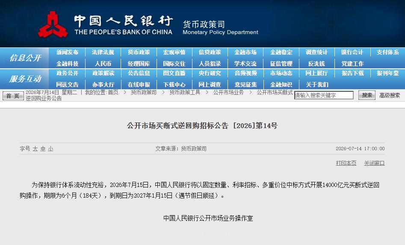Click the 搜索 search button
This screenshot has height=245, width=405.
[367, 95]
